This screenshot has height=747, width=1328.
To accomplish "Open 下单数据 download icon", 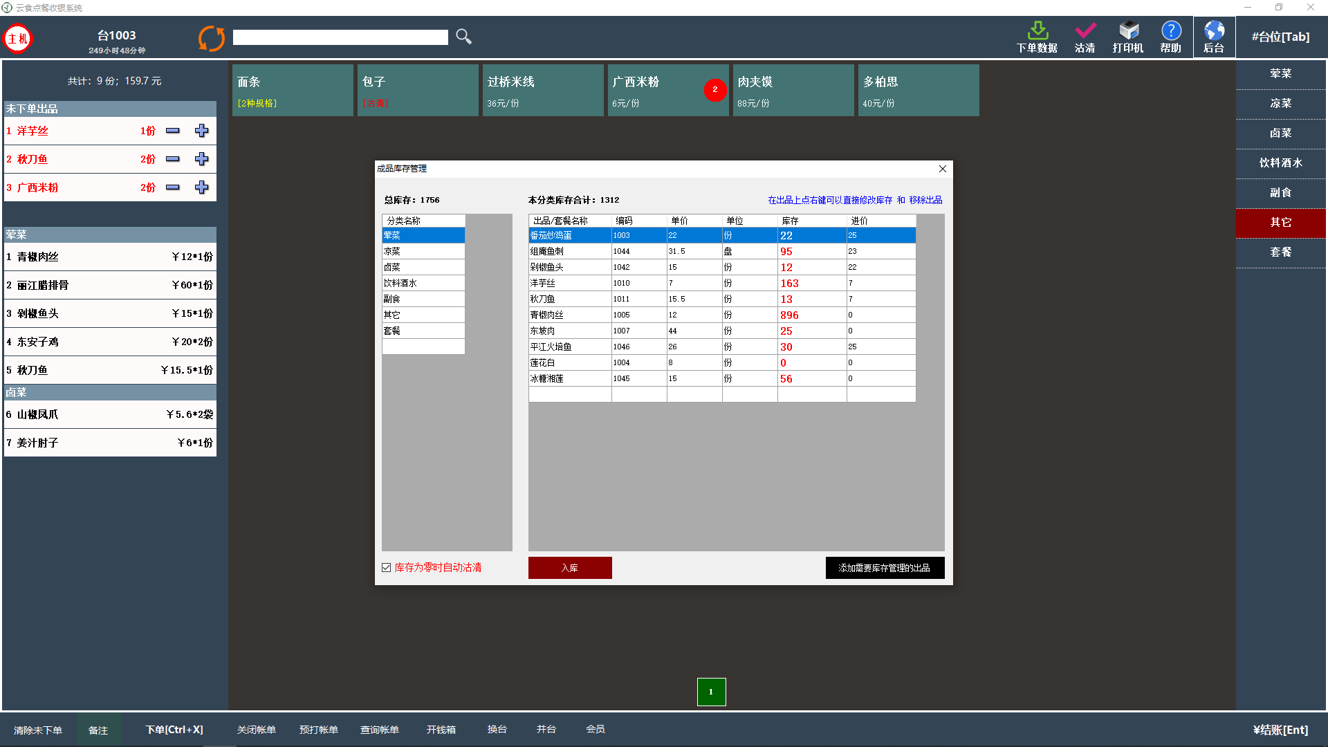I will [1037, 31].
